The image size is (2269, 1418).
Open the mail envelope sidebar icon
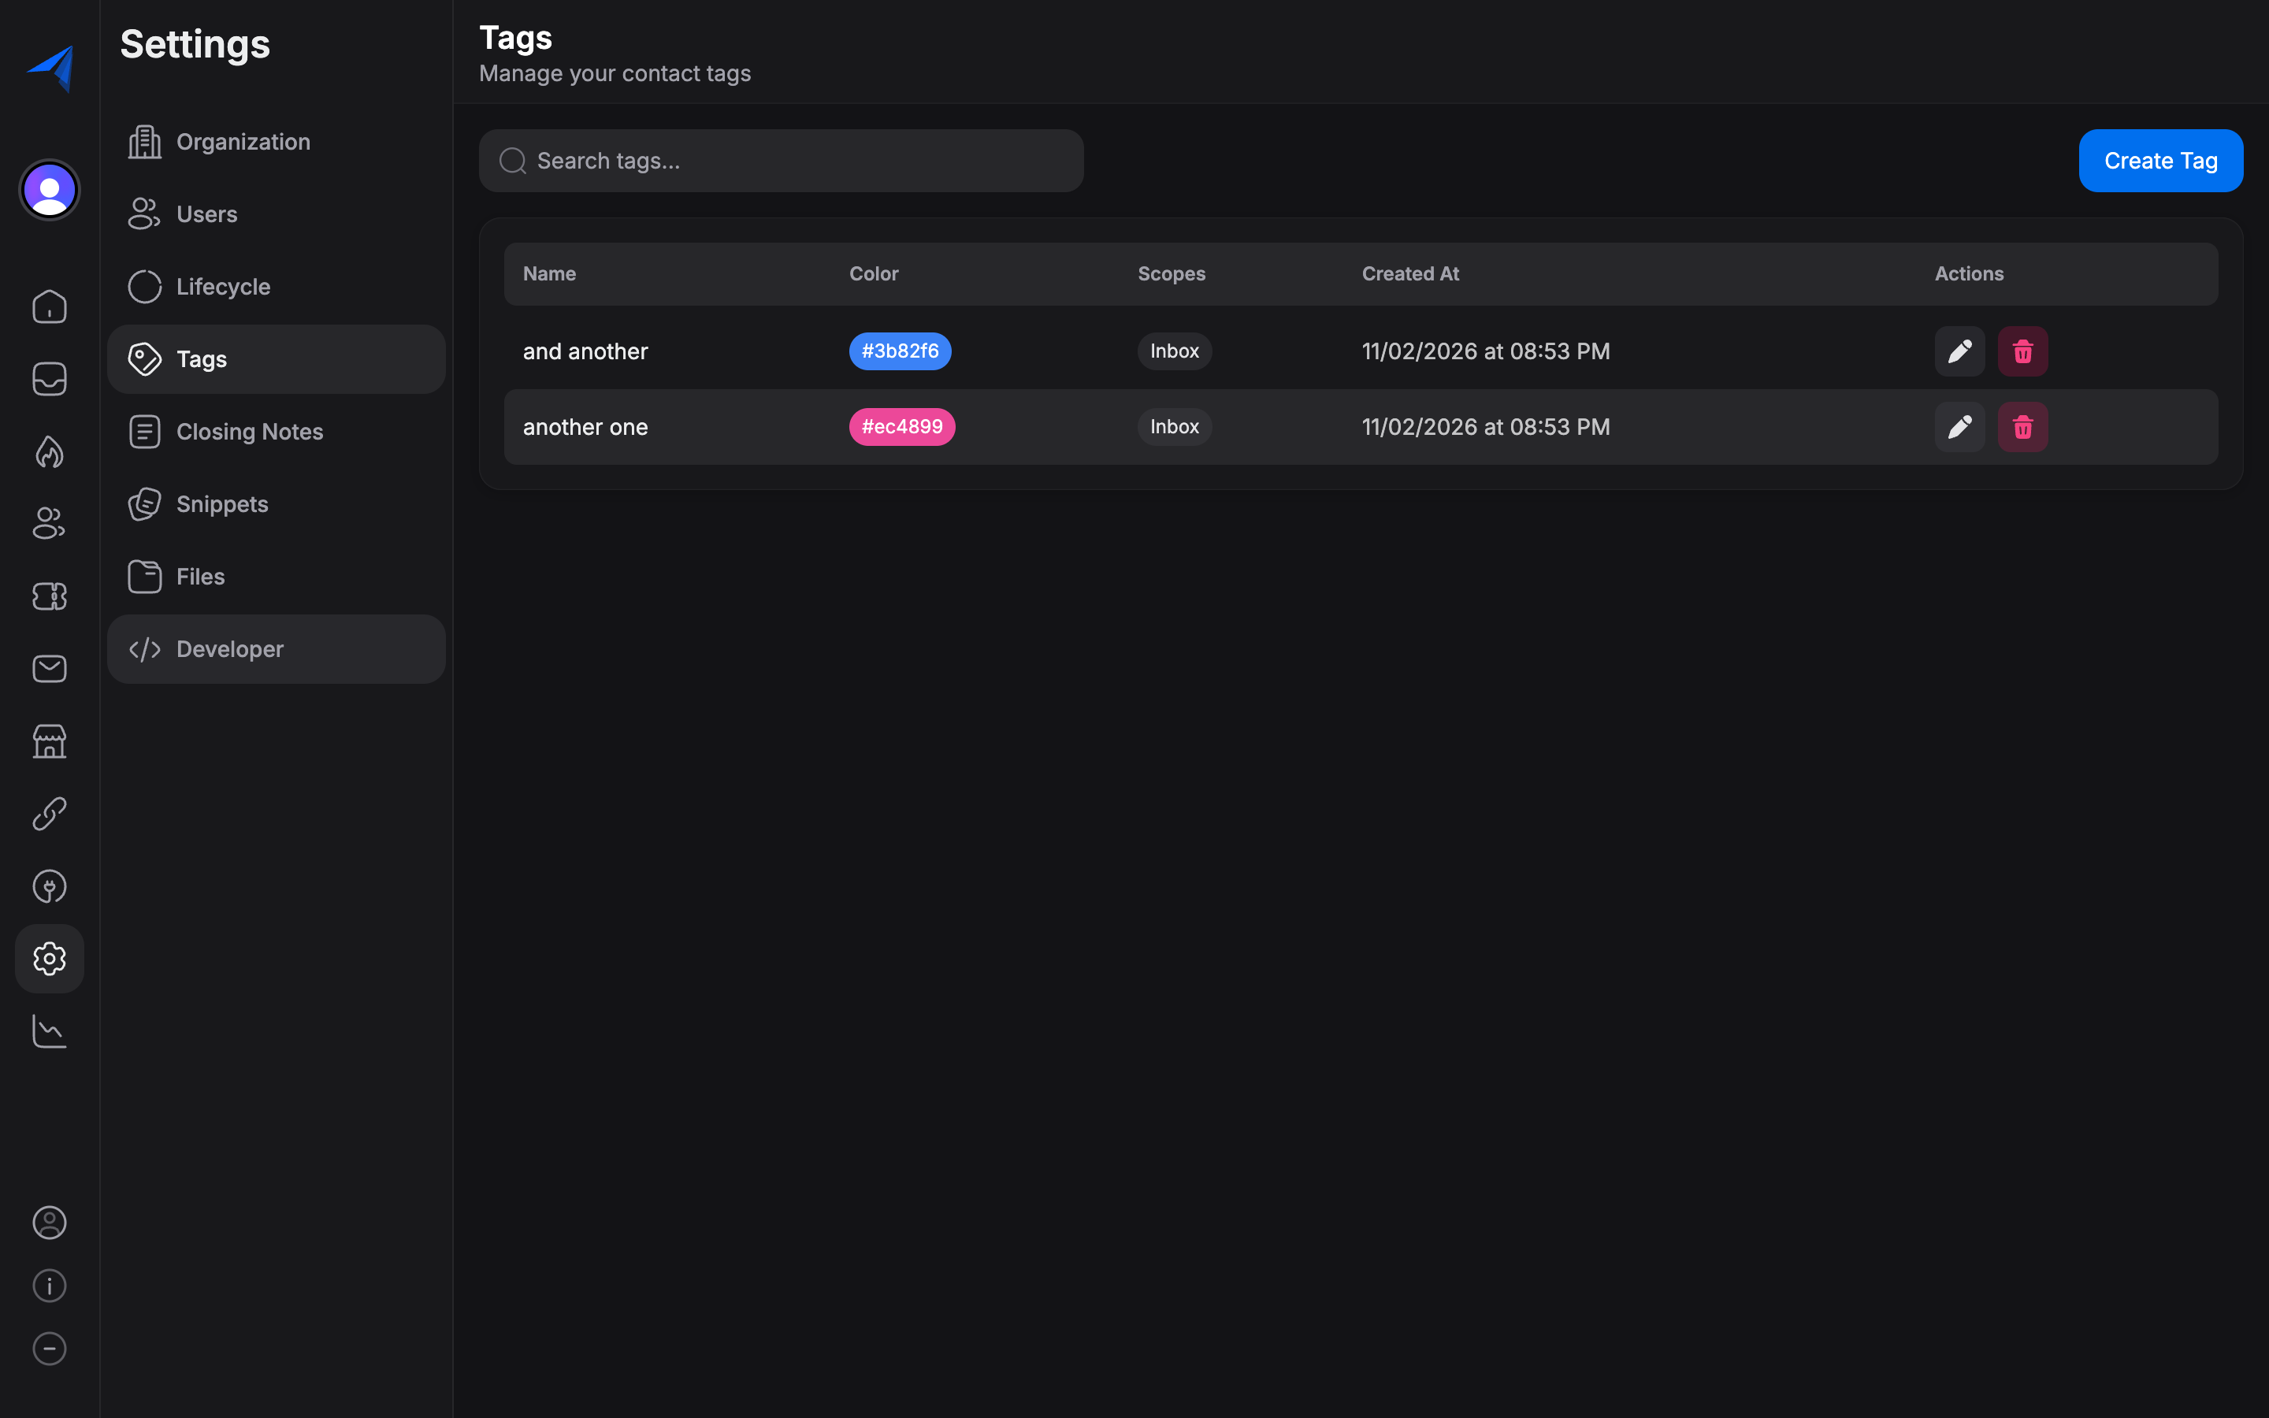point(50,669)
